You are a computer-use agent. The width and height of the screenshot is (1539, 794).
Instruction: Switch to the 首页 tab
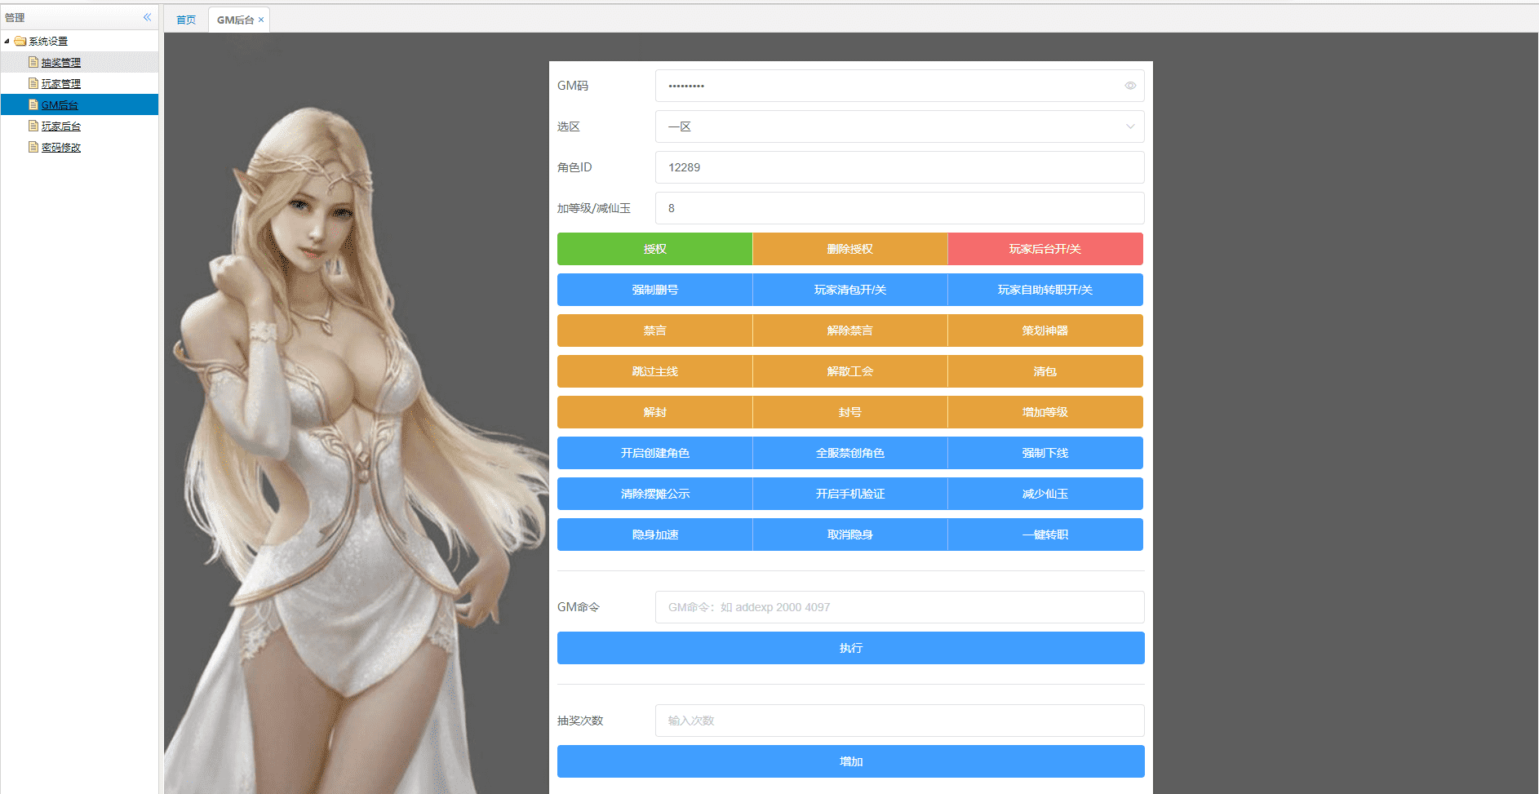coord(186,20)
